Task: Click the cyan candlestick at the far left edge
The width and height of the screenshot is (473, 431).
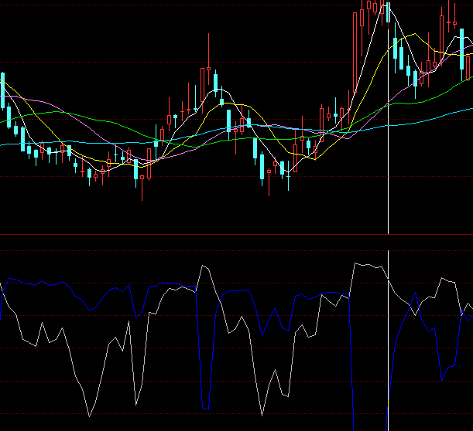Action: click(x=3, y=91)
